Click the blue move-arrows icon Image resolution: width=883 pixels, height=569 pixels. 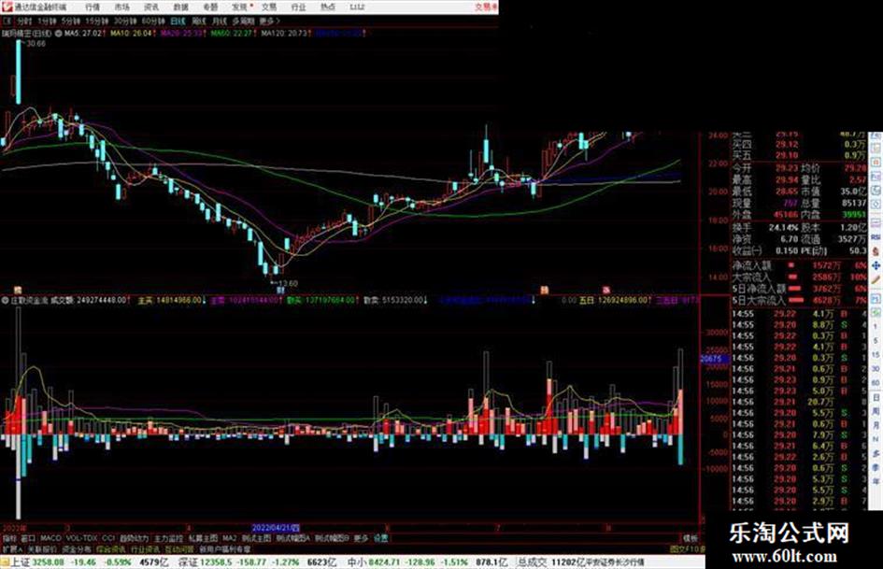876,265
